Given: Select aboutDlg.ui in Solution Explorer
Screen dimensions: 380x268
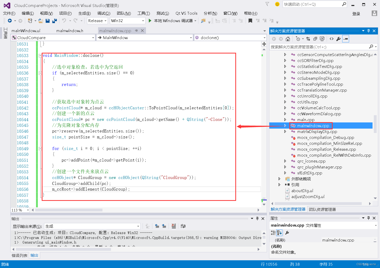Looking at the screenshot, I should point(302,191).
